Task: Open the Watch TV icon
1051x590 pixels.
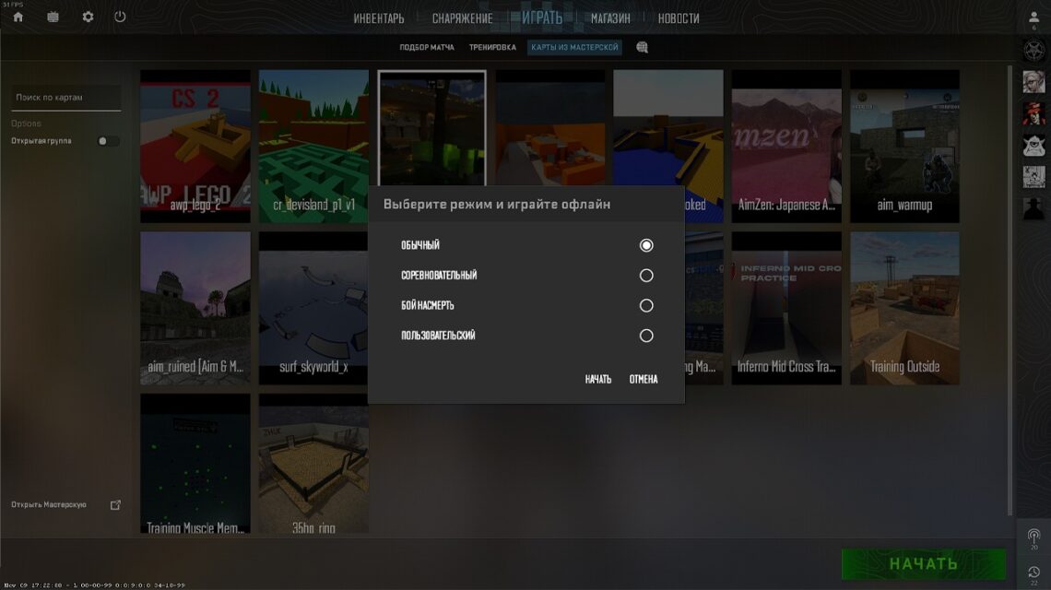Action: point(53,17)
